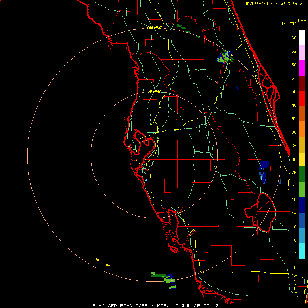This screenshot has height=308, width=308.
Task: Click the "18" legend value
Action: (x=294, y=200)
